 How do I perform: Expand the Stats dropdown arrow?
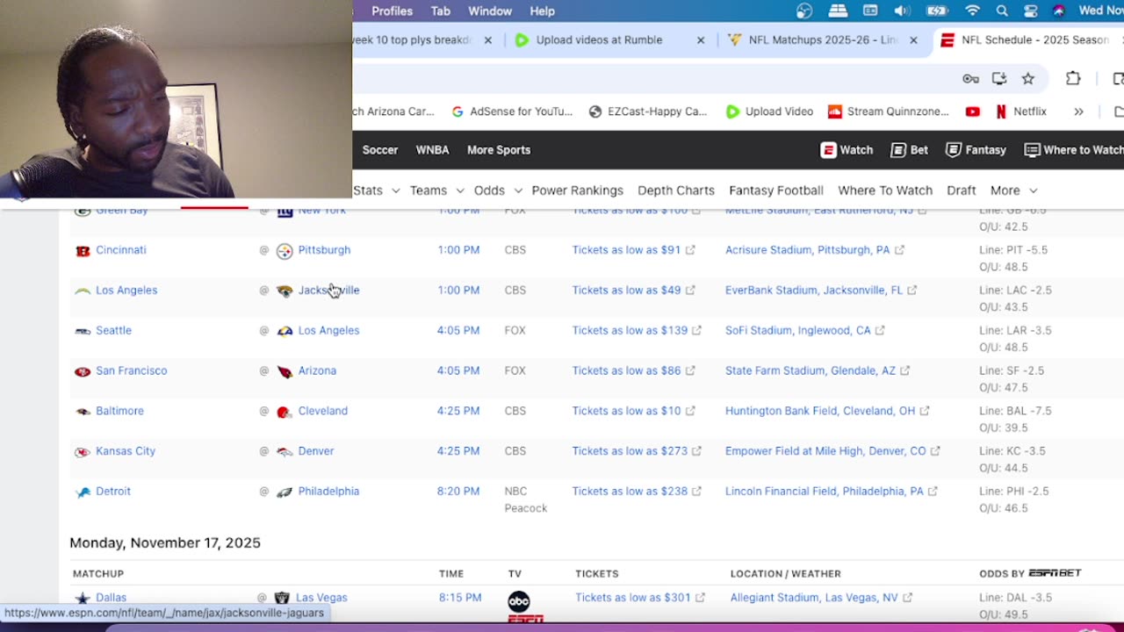395,190
